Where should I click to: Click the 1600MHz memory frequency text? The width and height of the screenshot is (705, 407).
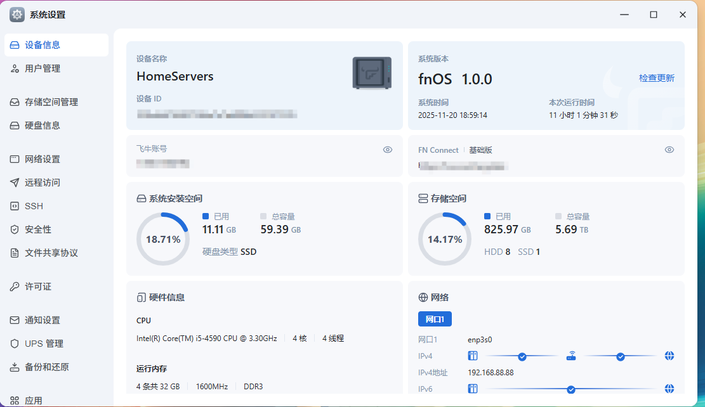click(x=212, y=386)
